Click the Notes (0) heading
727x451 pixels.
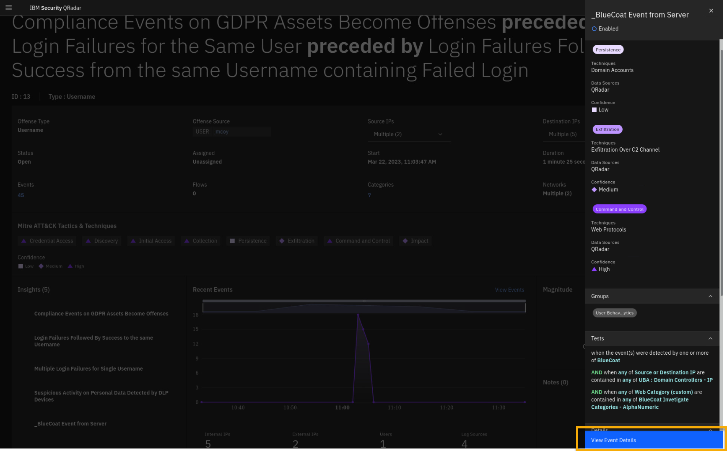coord(556,382)
